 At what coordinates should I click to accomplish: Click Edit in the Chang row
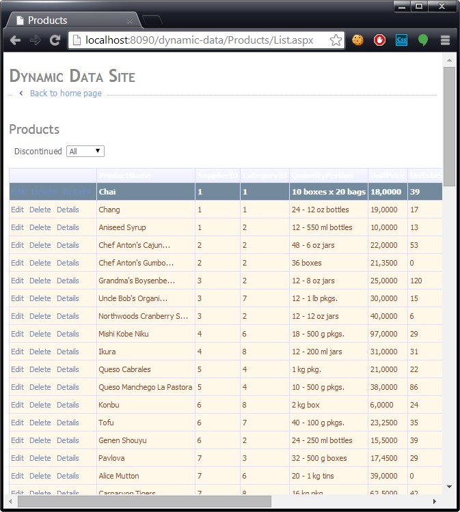point(17,210)
